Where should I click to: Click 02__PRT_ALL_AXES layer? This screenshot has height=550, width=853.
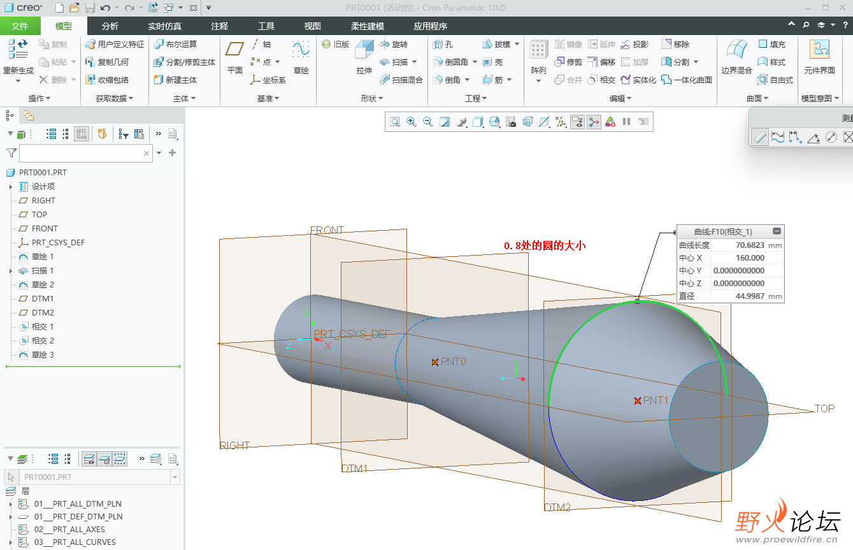point(69,530)
